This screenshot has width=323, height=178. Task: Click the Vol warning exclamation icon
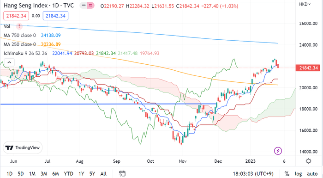(x=19, y=26)
